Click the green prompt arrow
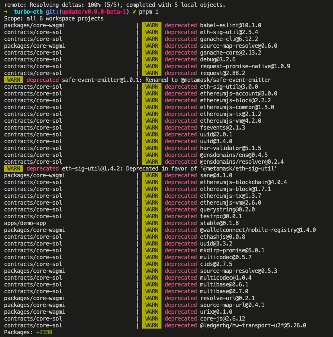 (6, 12)
